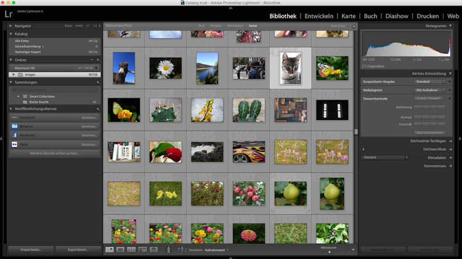The height and width of the screenshot is (259, 462).
Task: Open the Weißabgleich dropdown
Action: coord(431,90)
